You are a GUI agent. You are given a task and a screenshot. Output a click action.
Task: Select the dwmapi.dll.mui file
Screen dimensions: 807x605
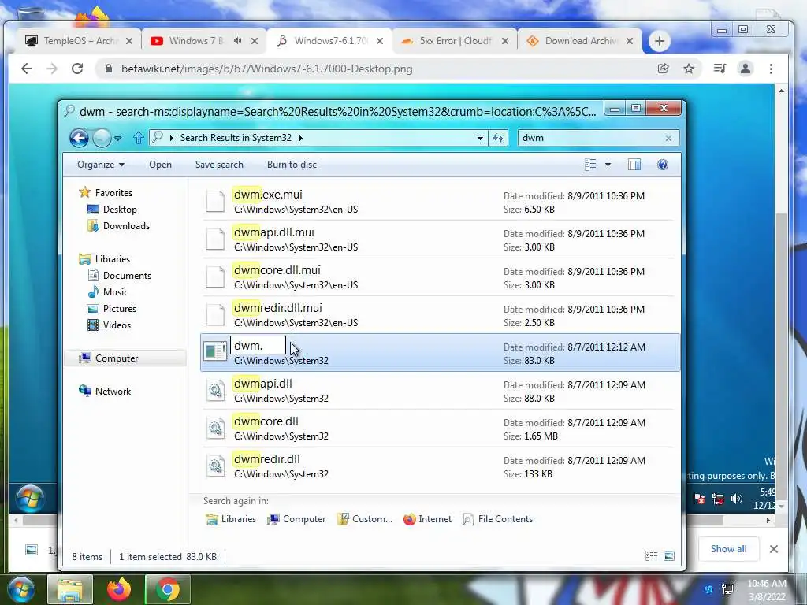click(440, 239)
